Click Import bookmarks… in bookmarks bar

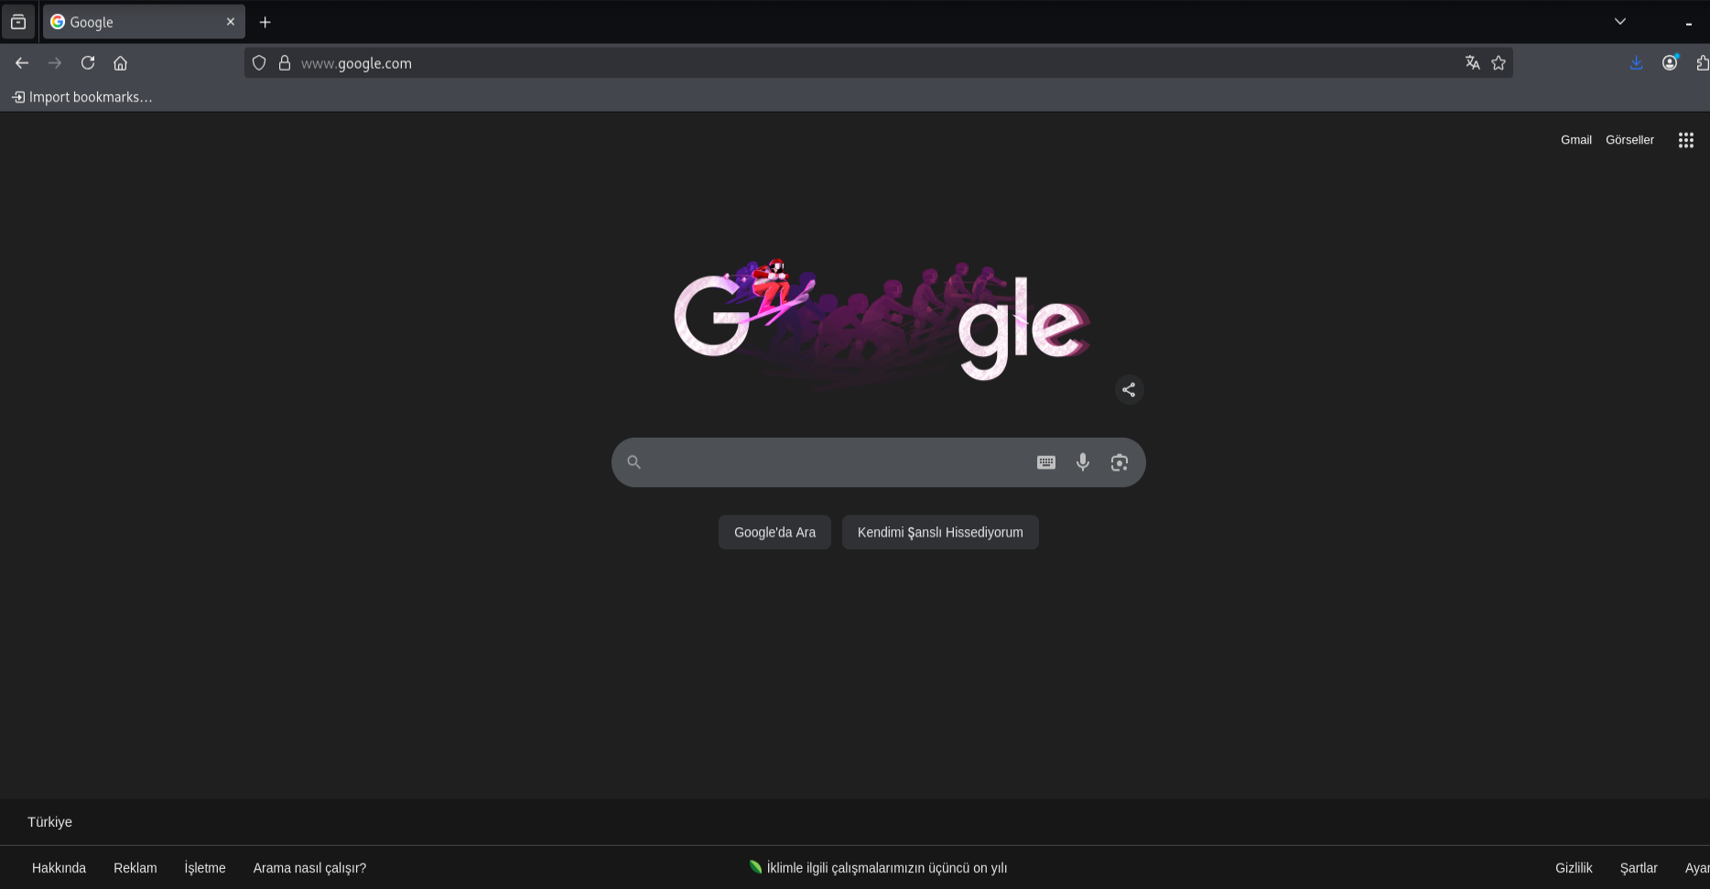[82, 97]
